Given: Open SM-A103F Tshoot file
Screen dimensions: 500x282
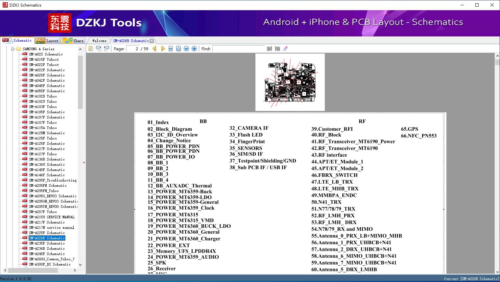Looking at the screenshot, I should click(x=43, y=107).
